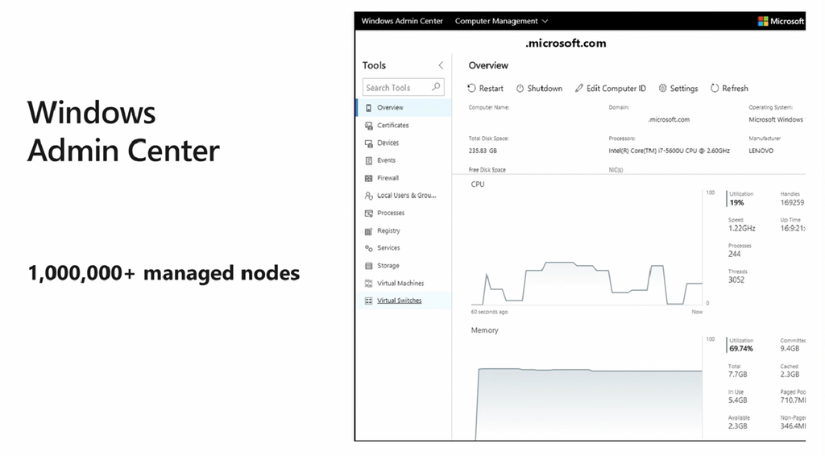This screenshot has height=456, width=825.
Task: Click the Virtual Machines icon
Action: point(368,284)
